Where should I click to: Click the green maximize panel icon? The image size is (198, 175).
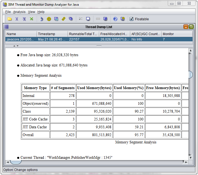click(x=191, y=27)
